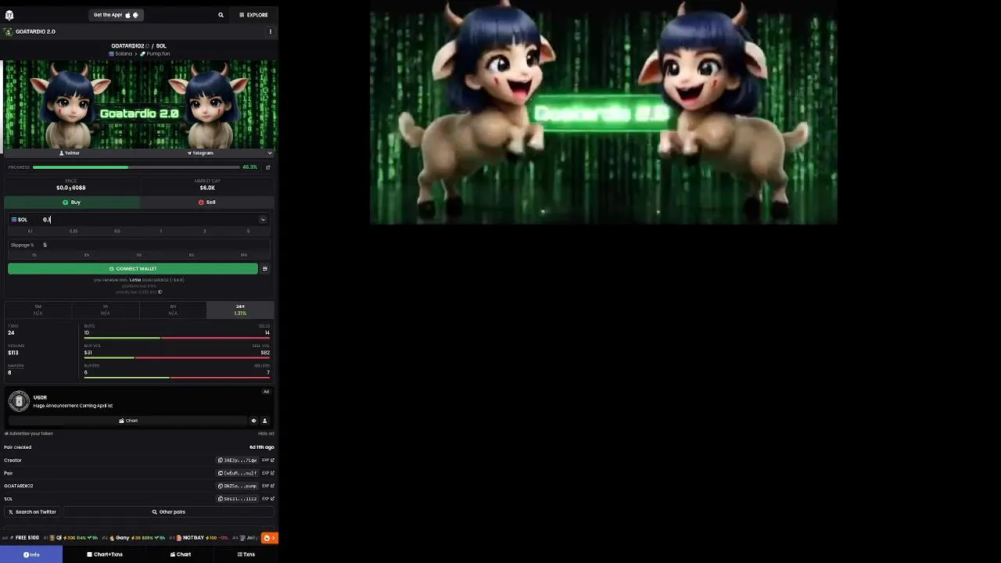Select the 6H timeframe tab
This screenshot has width=1001, height=563.
[x=173, y=310]
